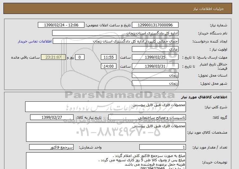Click the validity time field 14:00
The image size is (239, 169).
click(109, 66)
